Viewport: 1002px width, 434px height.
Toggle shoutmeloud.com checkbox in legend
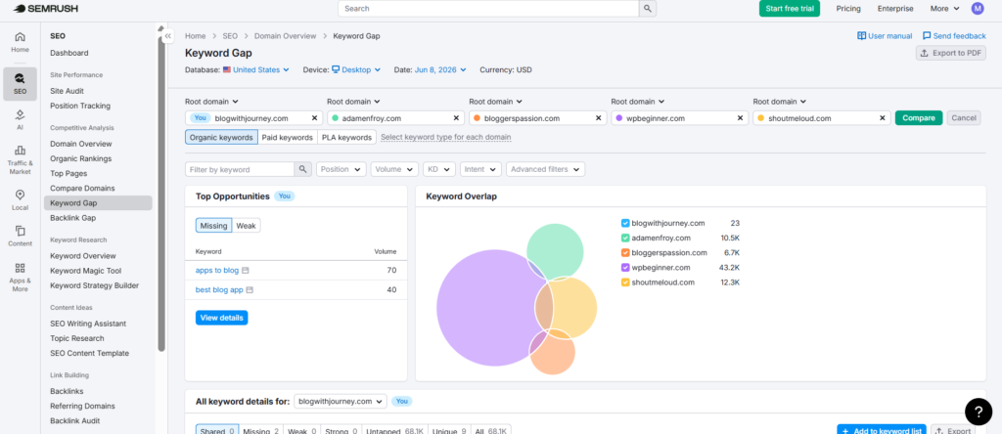[625, 282]
